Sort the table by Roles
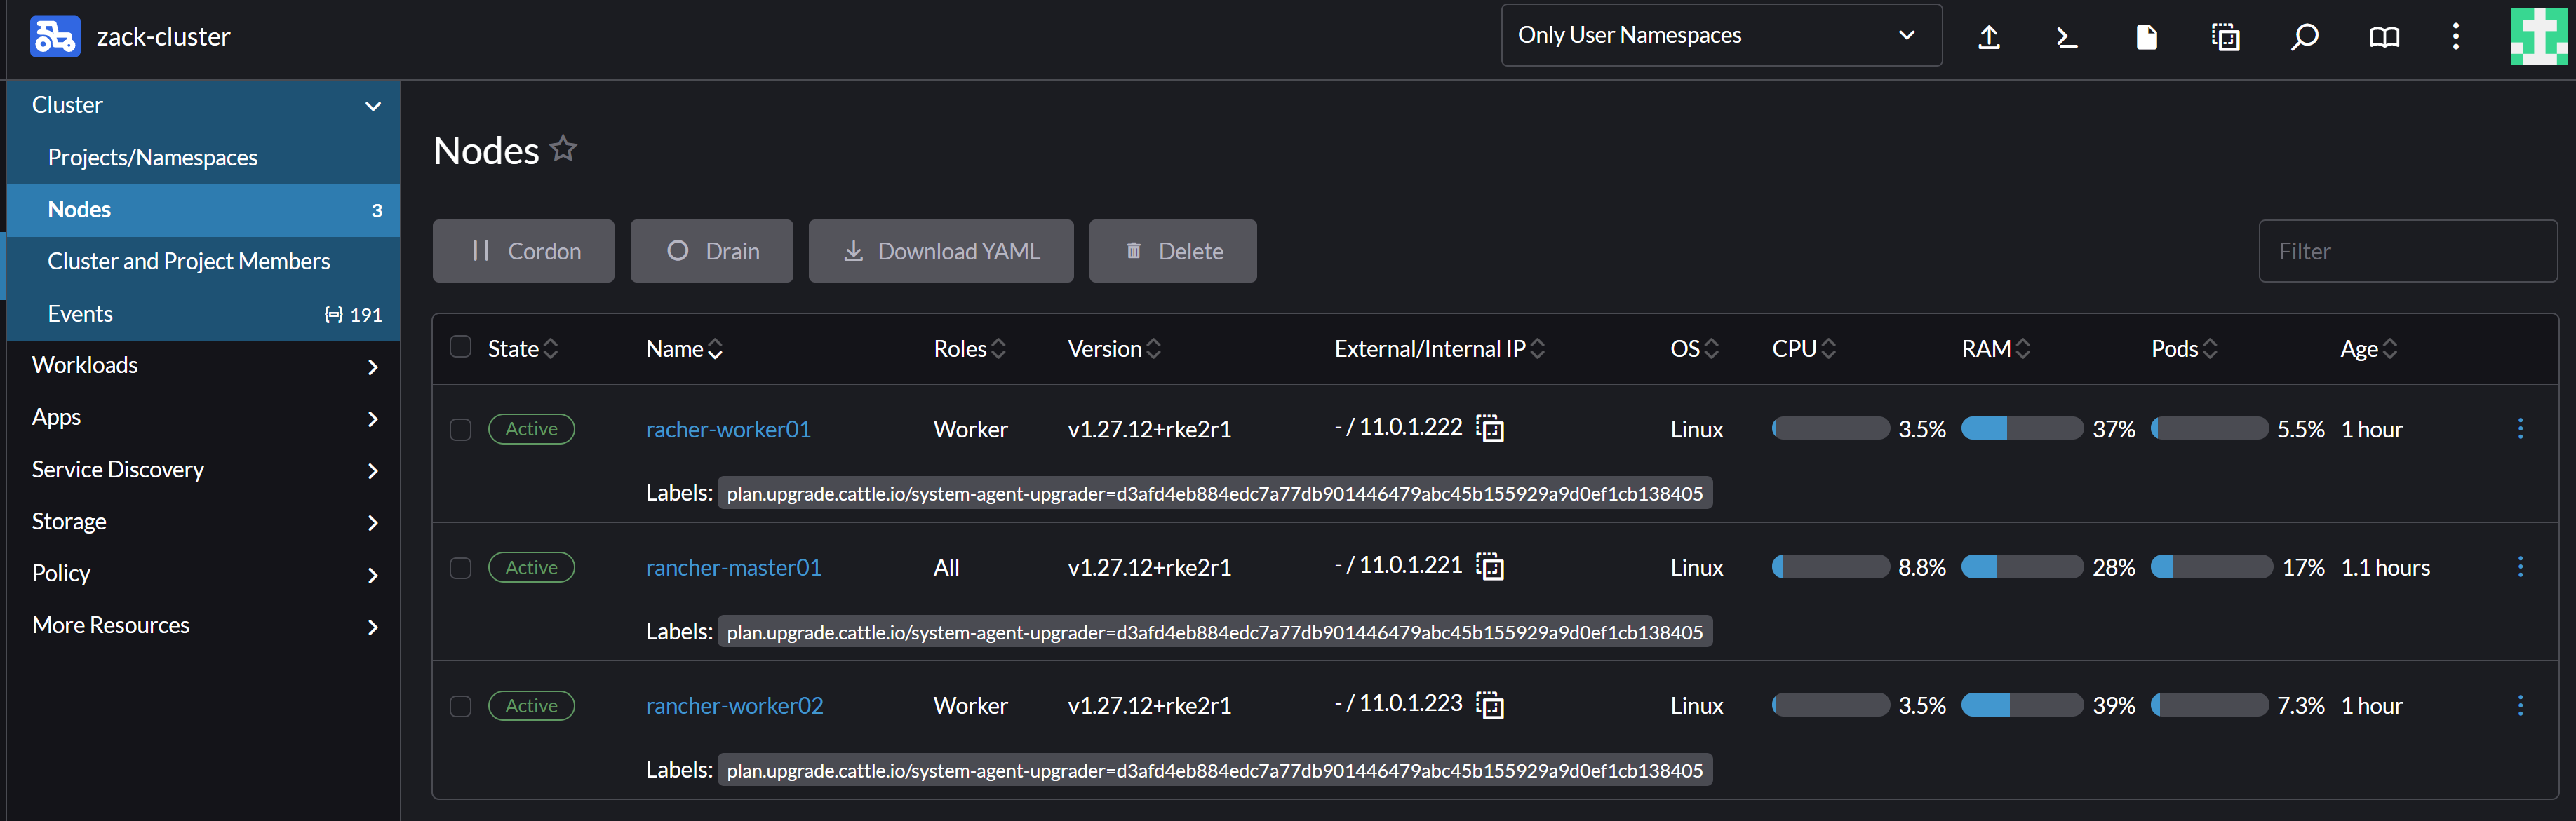This screenshot has height=821, width=2576. click(x=969, y=348)
